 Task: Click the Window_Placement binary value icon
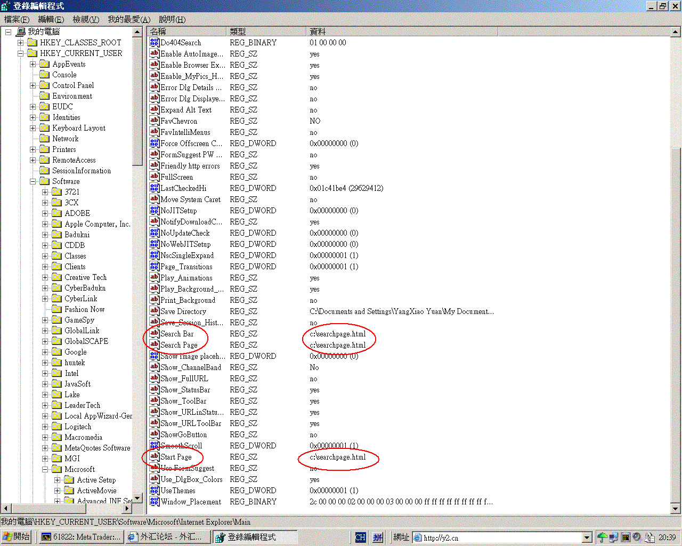tap(155, 501)
